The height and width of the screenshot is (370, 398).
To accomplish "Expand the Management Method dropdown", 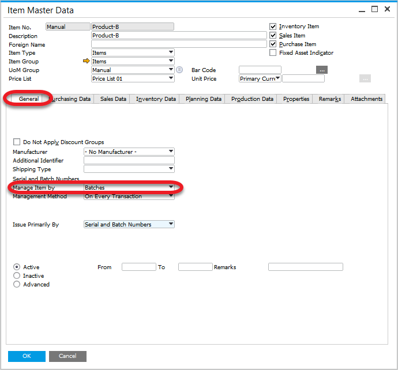I will coord(171,196).
